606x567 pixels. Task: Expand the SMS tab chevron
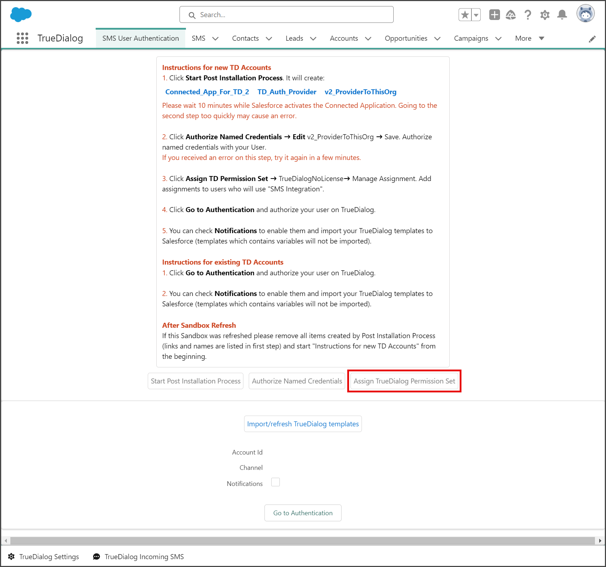tap(215, 39)
